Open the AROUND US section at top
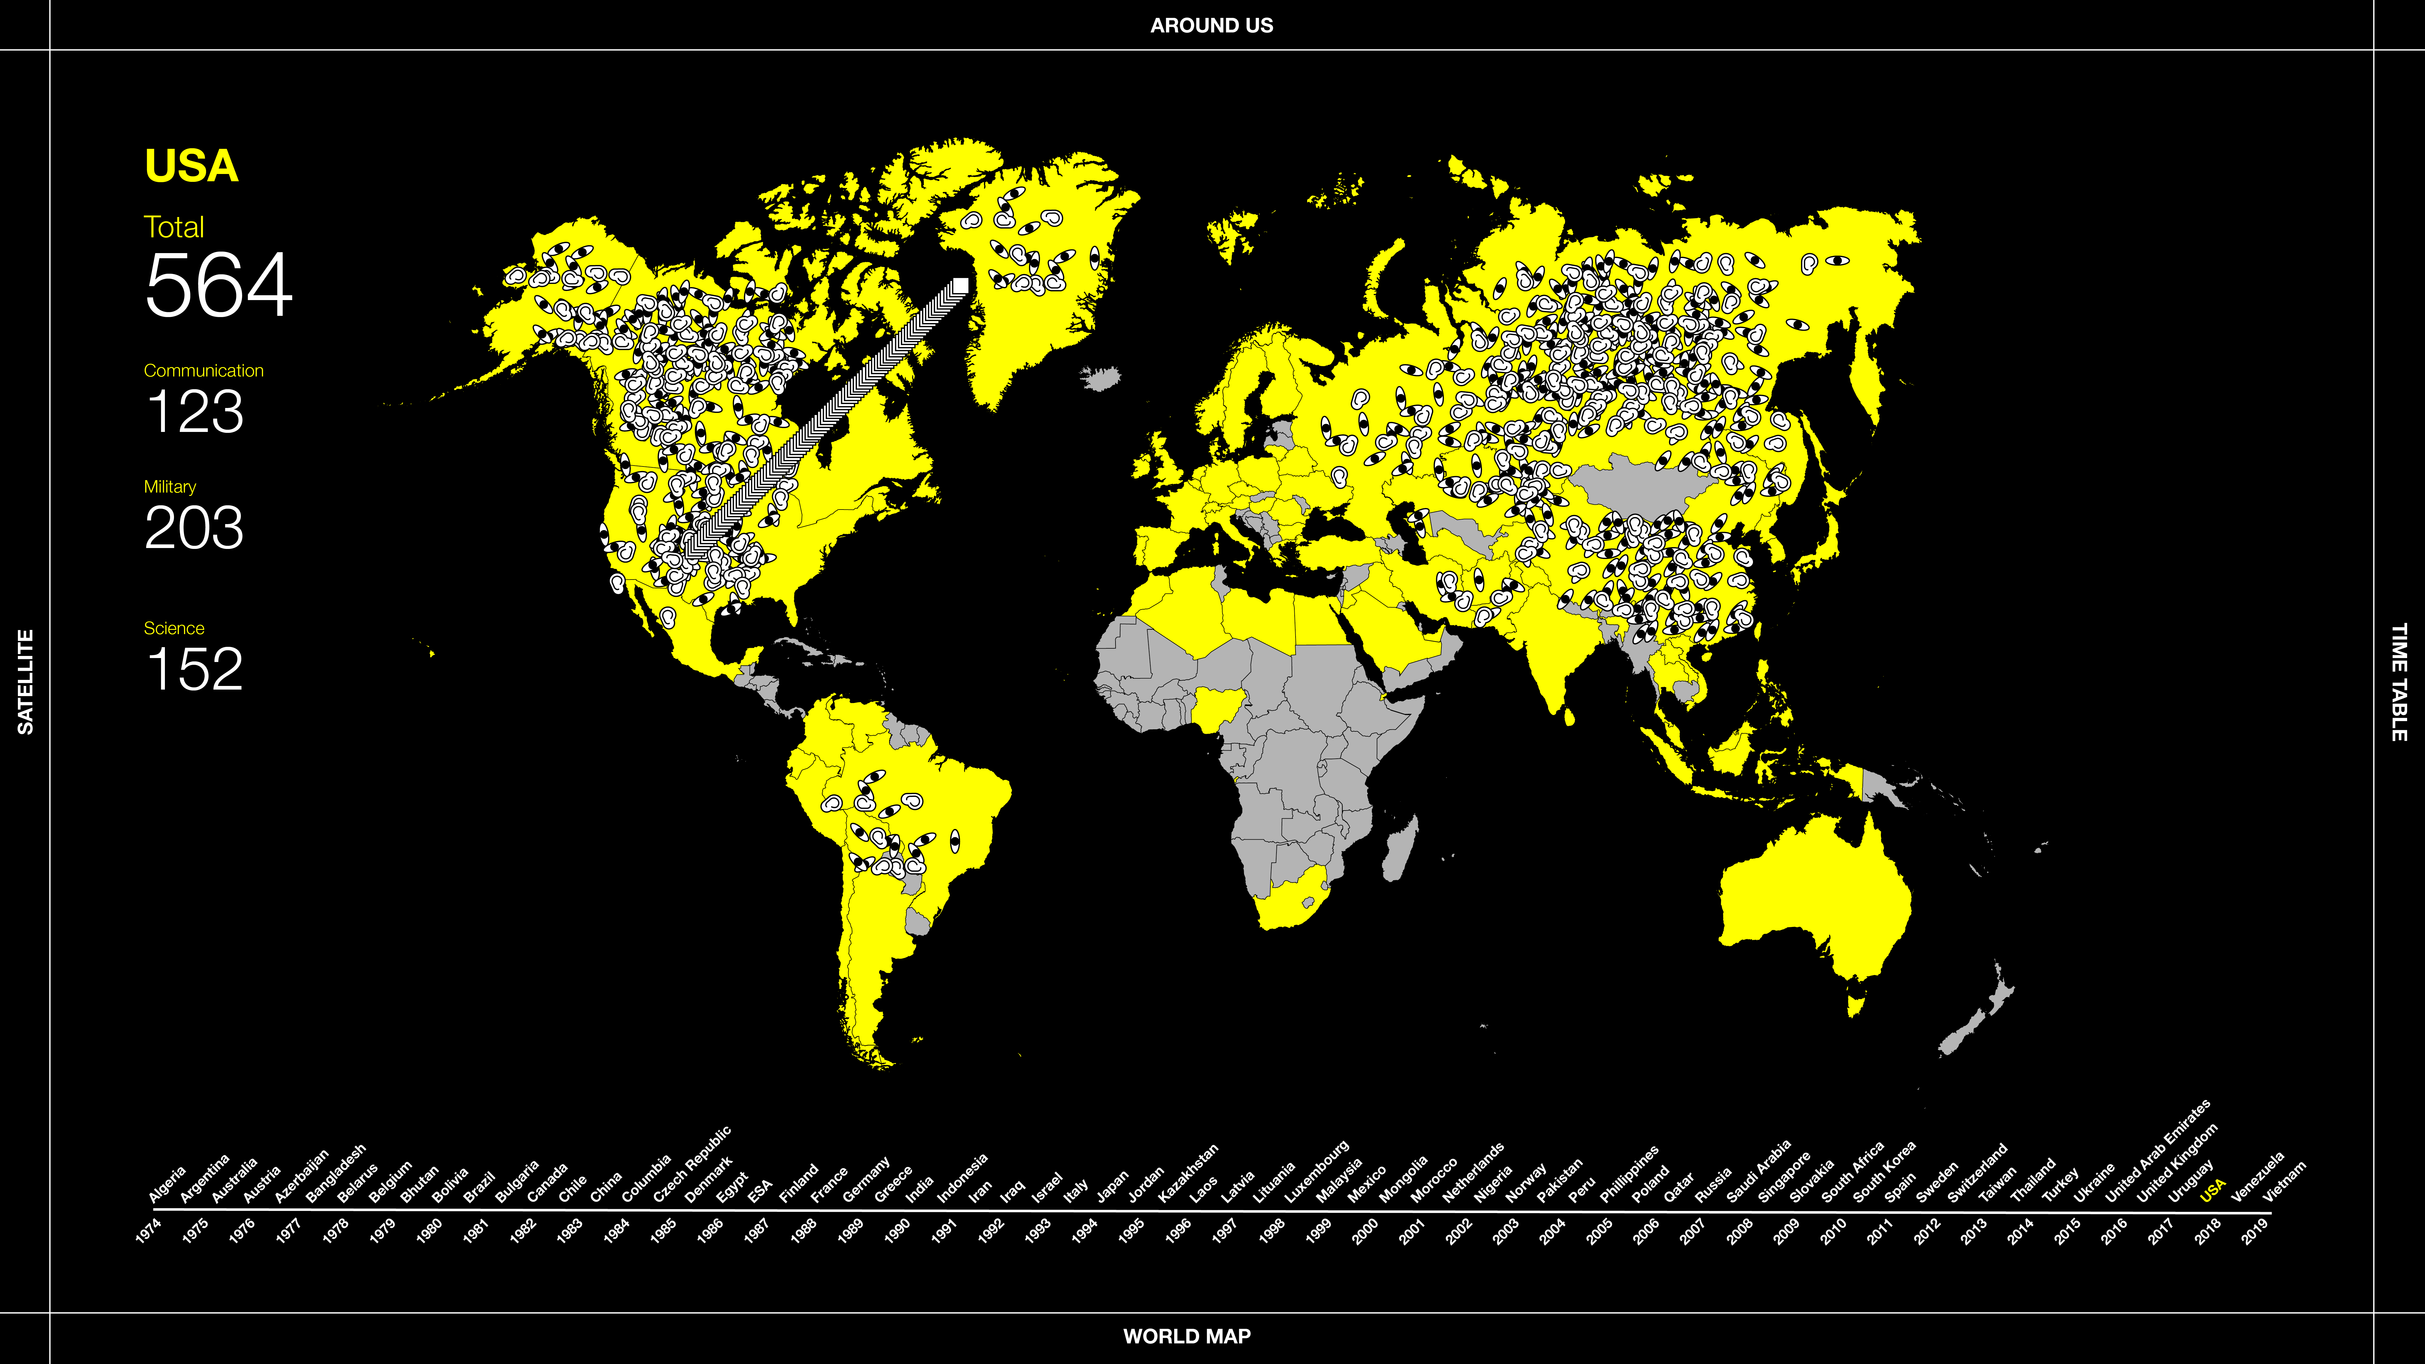 [1212, 25]
